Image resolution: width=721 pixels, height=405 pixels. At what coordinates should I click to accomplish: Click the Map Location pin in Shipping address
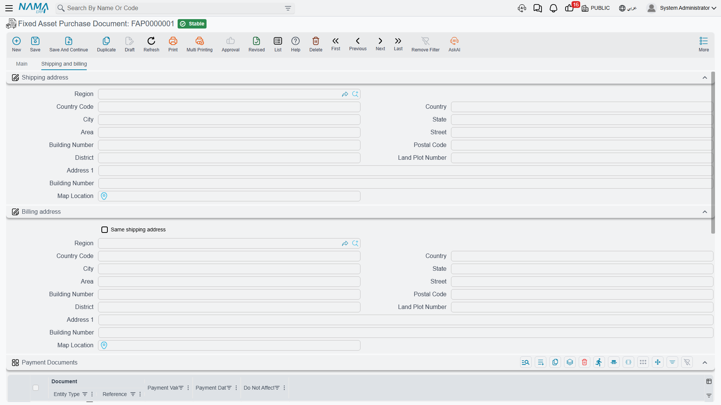click(104, 196)
